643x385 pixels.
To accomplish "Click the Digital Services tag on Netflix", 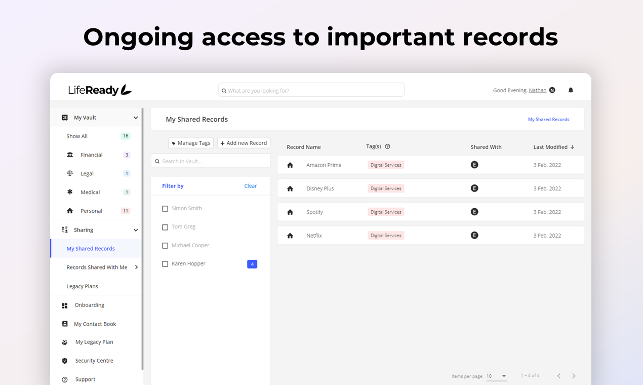I will pyautogui.click(x=386, y=236).
